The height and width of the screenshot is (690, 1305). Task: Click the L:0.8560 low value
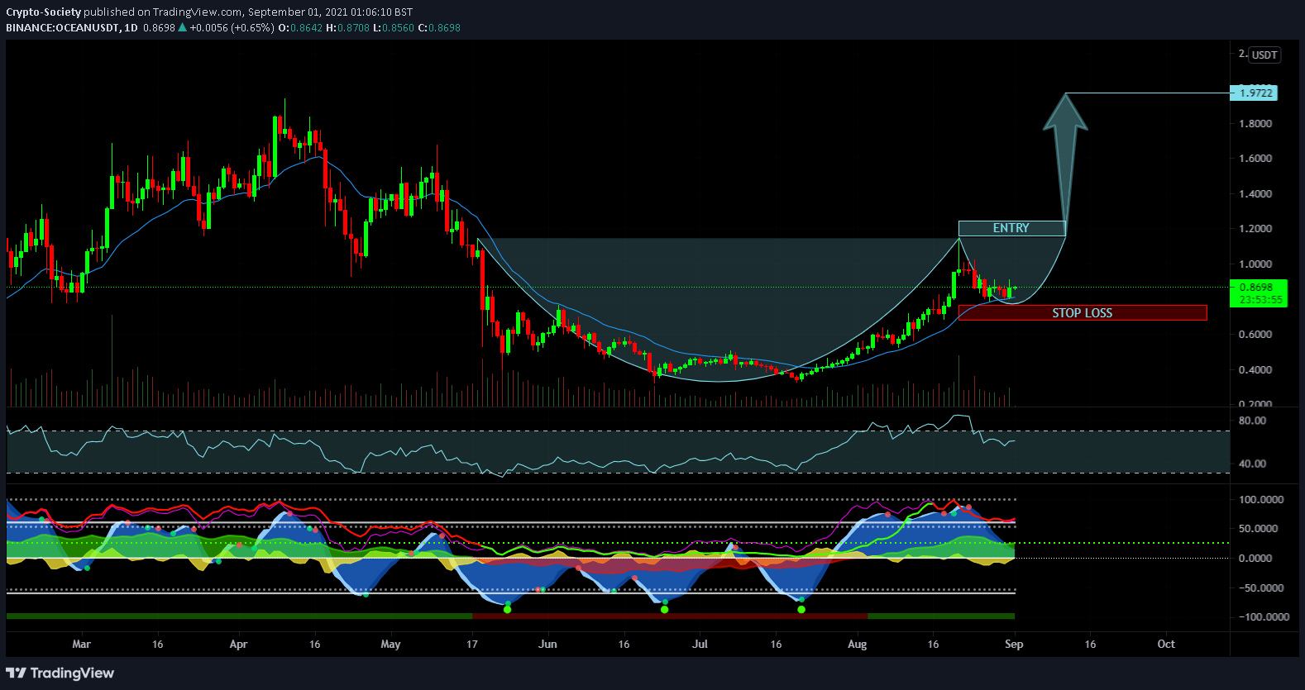[x=394, y=27]
